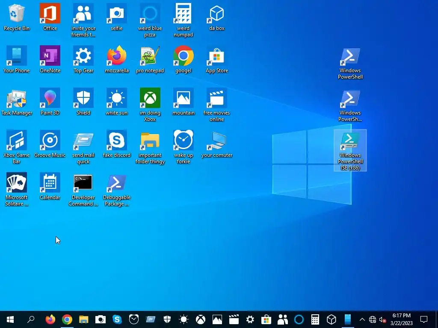Select the Paint 3D desktop shortcut

pyautogui.click(x=50, y=102)
